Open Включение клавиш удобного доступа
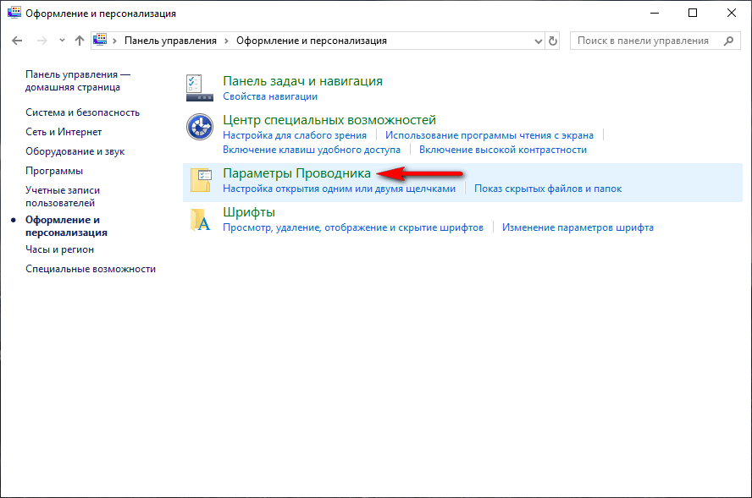This screenshot has height=498, width=752. [312, 150]
